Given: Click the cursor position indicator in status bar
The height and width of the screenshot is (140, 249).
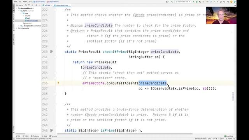Looking at the screenshot, I should coord(201,138).
